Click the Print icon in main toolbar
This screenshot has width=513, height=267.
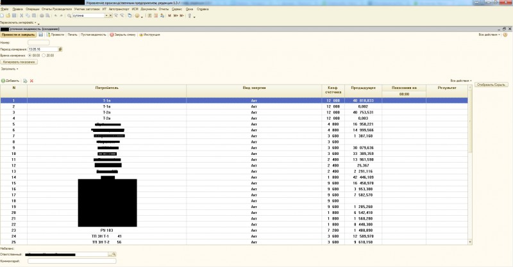(x=42, y=15)
